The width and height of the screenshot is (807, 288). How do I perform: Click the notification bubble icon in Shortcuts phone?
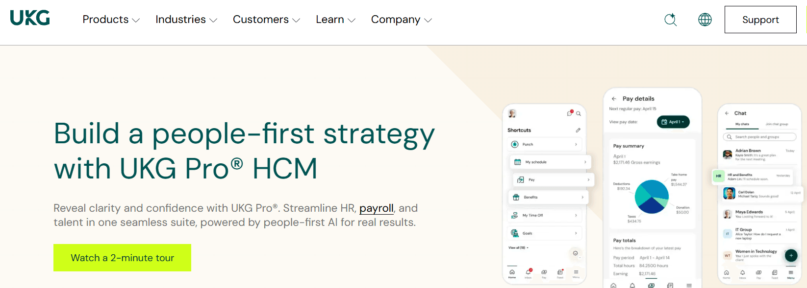tap(570, 113)
